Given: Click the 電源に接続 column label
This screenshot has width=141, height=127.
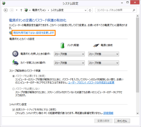Looking at the screenshot, I should 107,45.
